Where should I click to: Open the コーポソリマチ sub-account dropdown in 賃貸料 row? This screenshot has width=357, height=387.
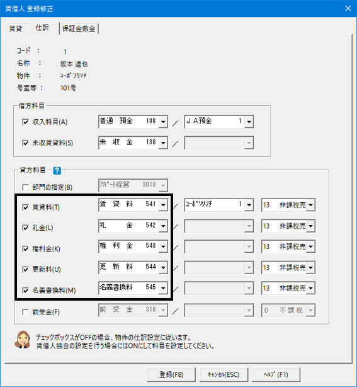point(249,205)
